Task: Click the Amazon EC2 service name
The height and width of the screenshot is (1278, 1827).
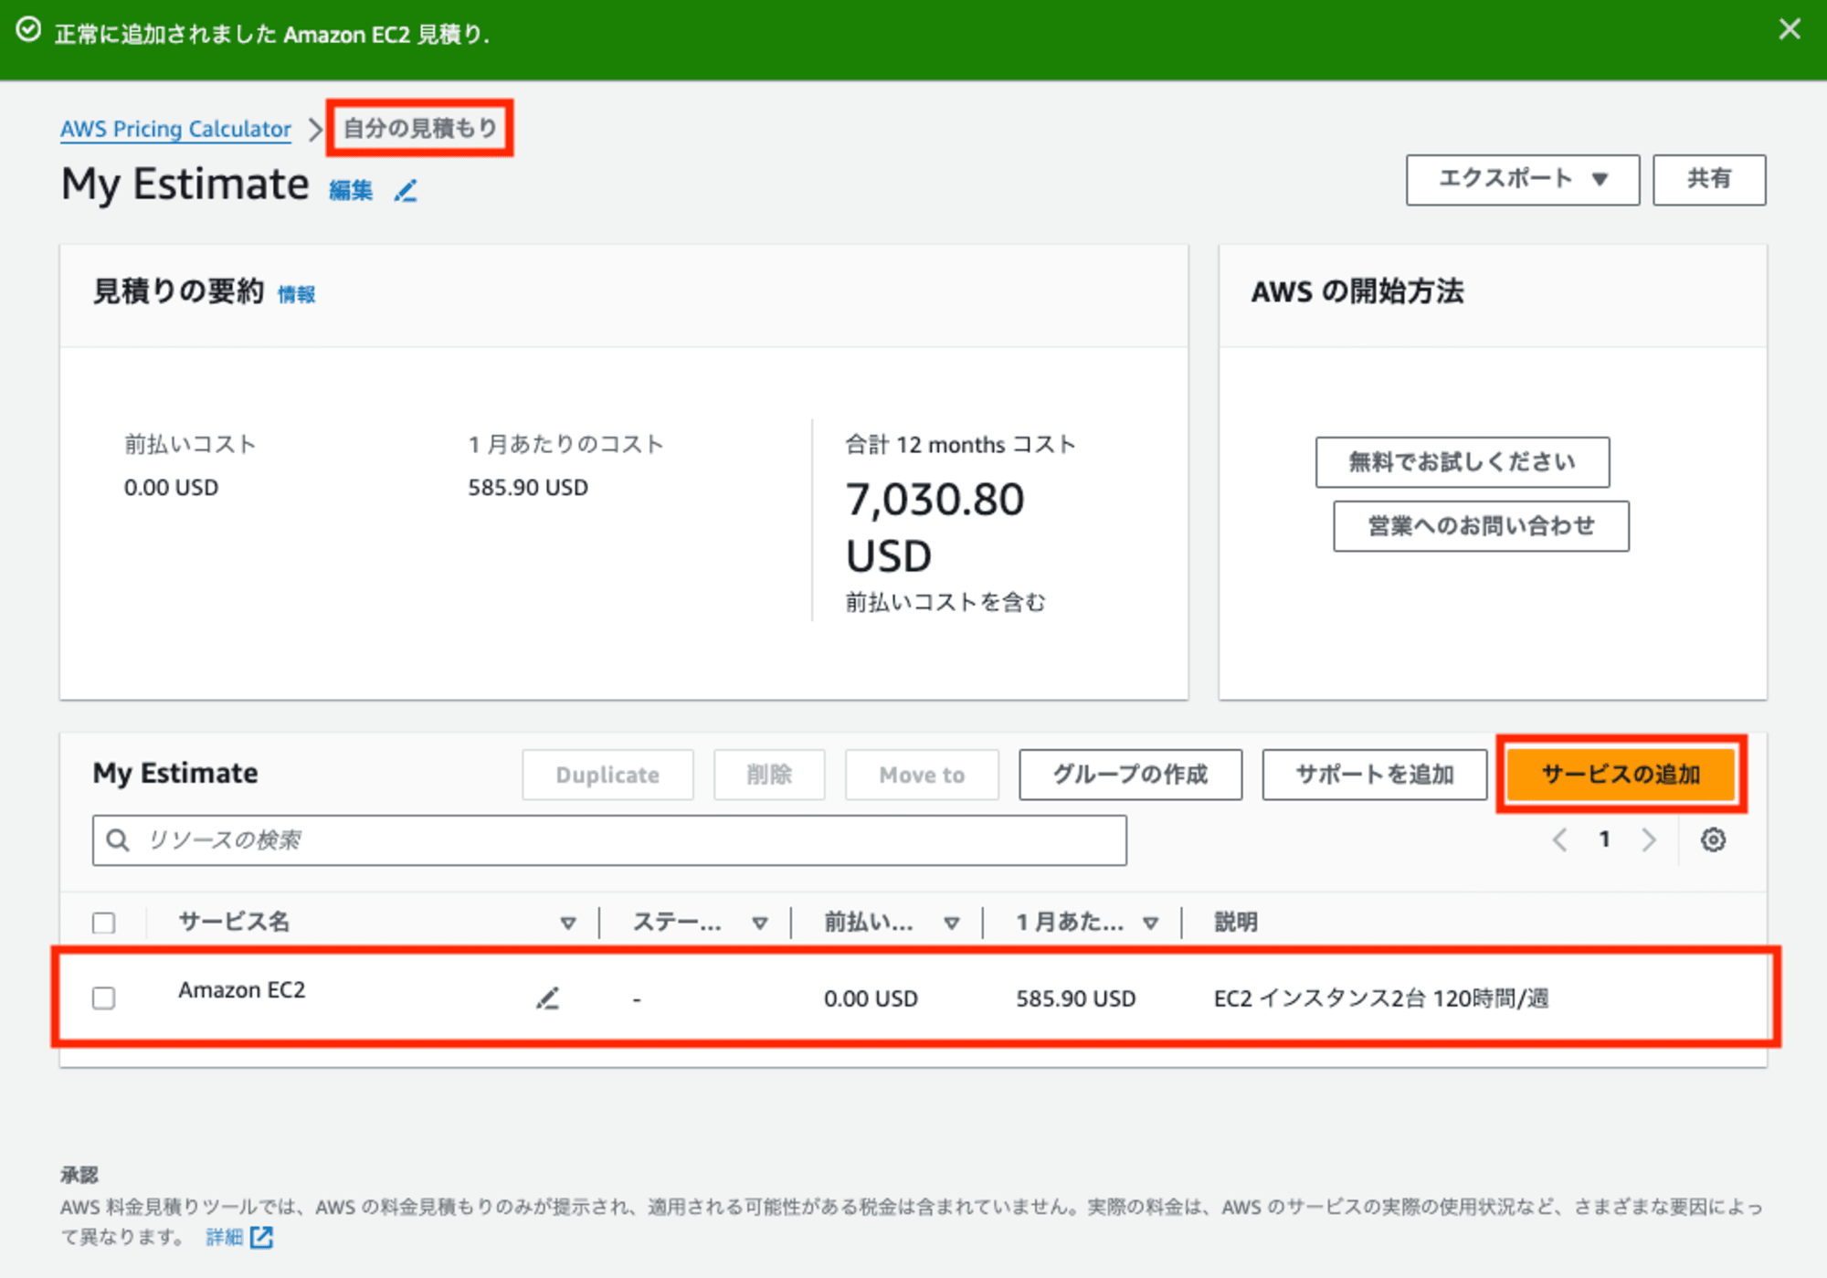Action: click(241, 990)
